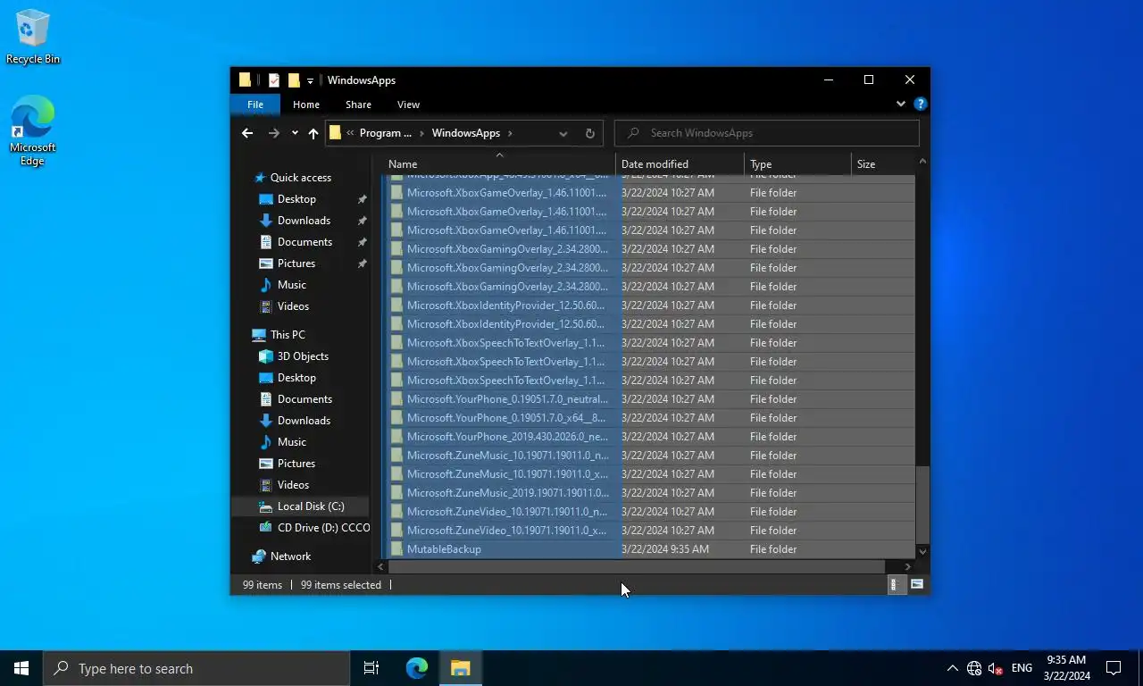The width and height of the screenshot is (1143, 686).
Task: Click File Explorer taskbar icon
Action: click(x=461, y=668)
